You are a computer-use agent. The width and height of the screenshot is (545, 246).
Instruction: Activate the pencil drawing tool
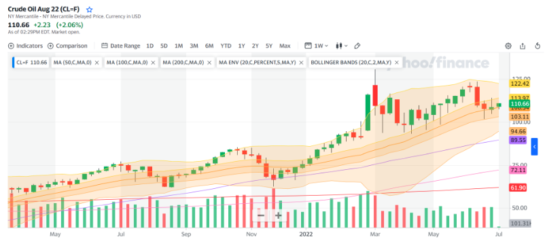357,46
